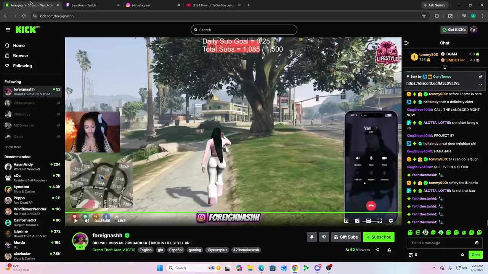
Task: Select the 420smokesesh tag
Action: 246,250
